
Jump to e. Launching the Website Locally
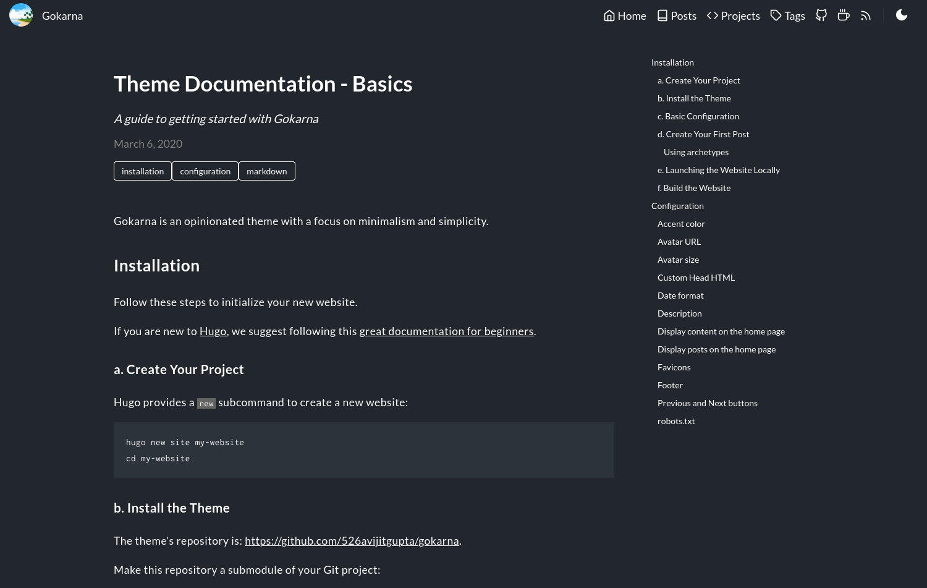(x=719, y=170)
